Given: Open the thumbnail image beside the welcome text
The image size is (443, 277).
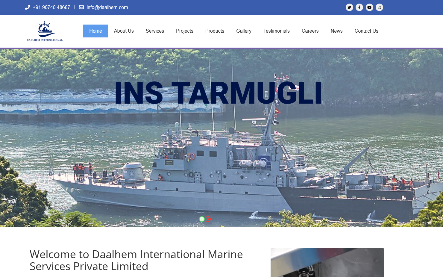Looking at the screenshot, I should click(327, 263).
